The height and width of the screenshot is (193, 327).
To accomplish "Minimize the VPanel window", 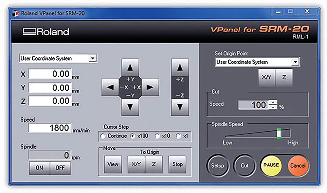I will click(x=278, y=12).
